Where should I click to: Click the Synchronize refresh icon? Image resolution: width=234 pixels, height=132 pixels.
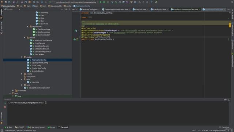(x=10, y=2)
